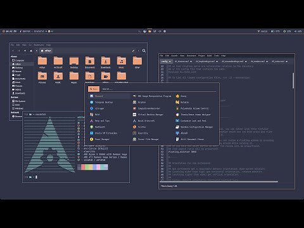Image resolution: width=304 pixels, height=228 pixels.
Task: Open the Repos folder icon
Action: 74,77
